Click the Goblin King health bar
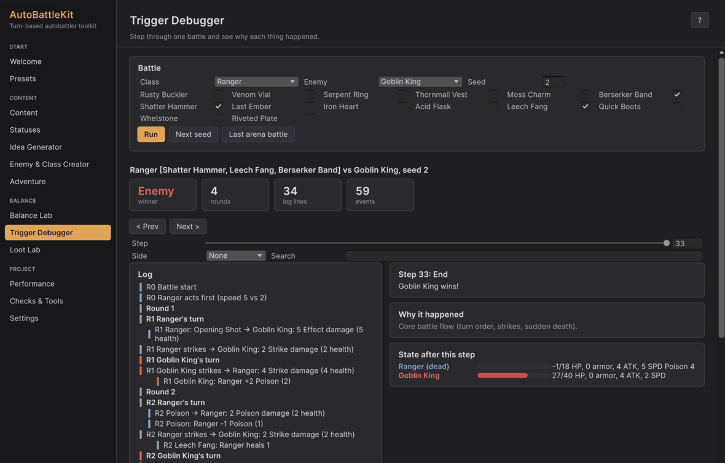Screen dimensions: 725x463 coord(514,376)
